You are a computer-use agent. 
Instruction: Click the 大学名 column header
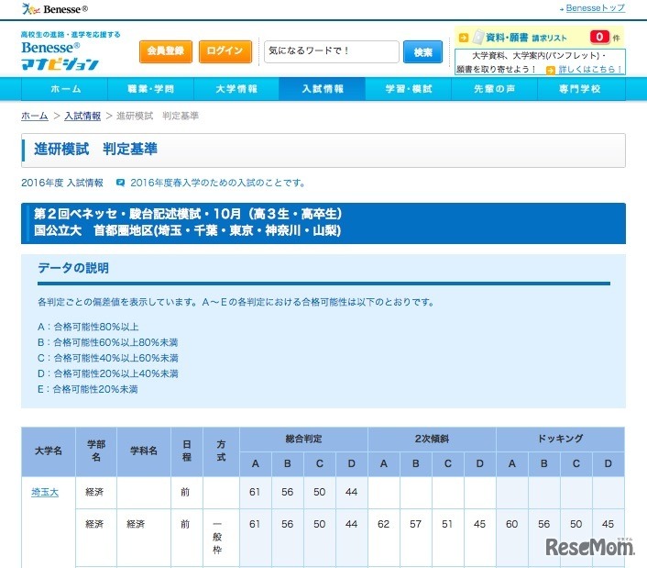click(x=49, y=451)
